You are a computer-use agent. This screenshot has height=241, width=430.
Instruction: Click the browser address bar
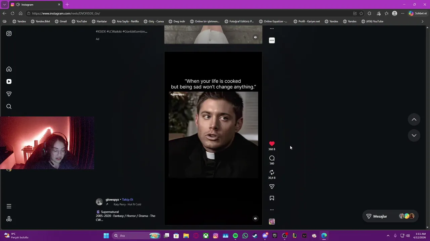click(x=188, y=13)
